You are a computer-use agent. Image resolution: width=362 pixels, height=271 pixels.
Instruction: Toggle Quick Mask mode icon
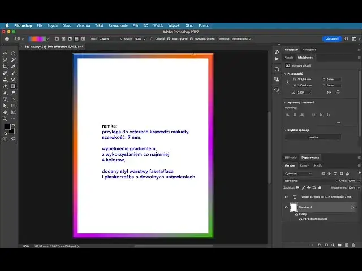[5, 139]
